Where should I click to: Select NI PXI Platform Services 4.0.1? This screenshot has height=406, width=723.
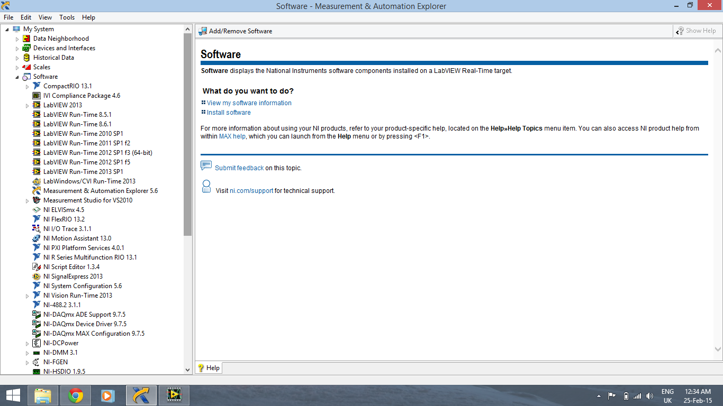(x=84, y=248)
